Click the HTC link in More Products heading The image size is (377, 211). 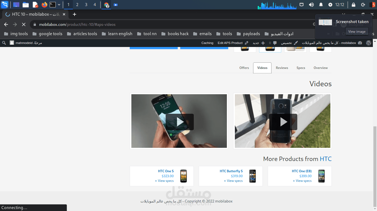coord(326,159)
